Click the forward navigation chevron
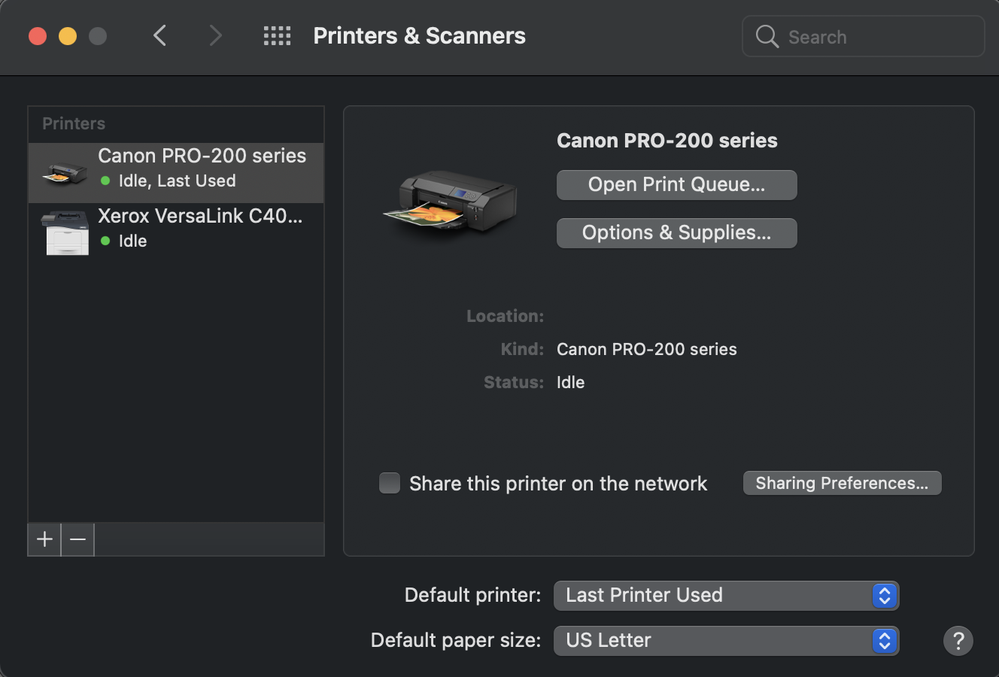The image size is (999, 677). point(215,35)
